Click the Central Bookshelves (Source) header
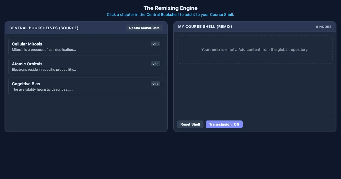Image resolution: width=341 pixels, height=179 pixels. click(x=44, y=28)
